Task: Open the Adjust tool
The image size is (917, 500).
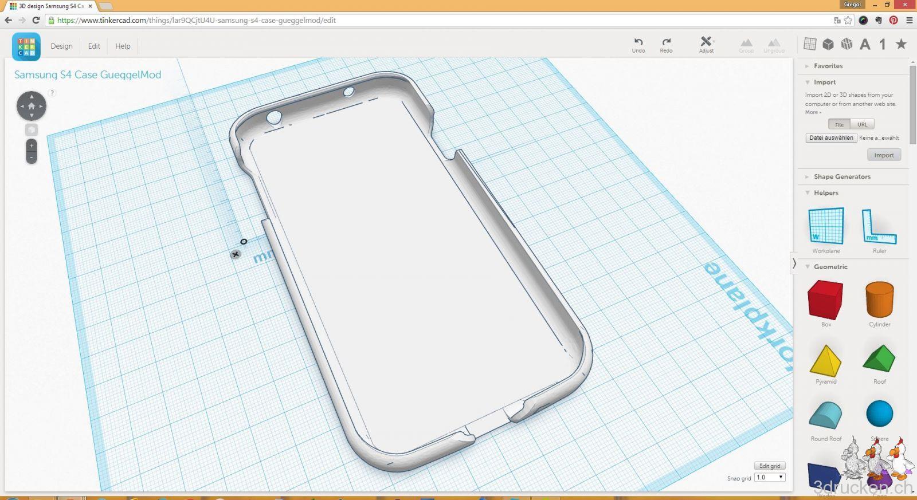Action: coord(706,45)
